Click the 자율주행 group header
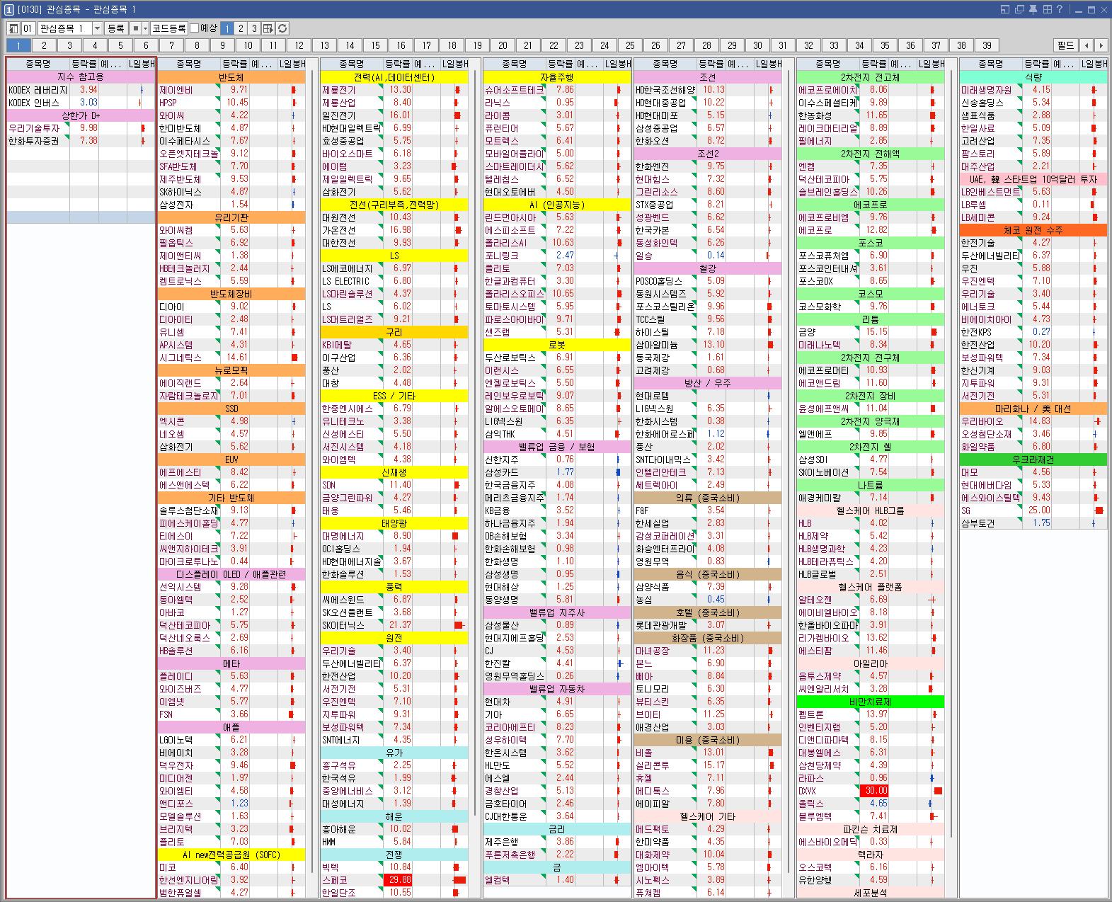This screenshot has width=1112, height=902. pos(557,77)
